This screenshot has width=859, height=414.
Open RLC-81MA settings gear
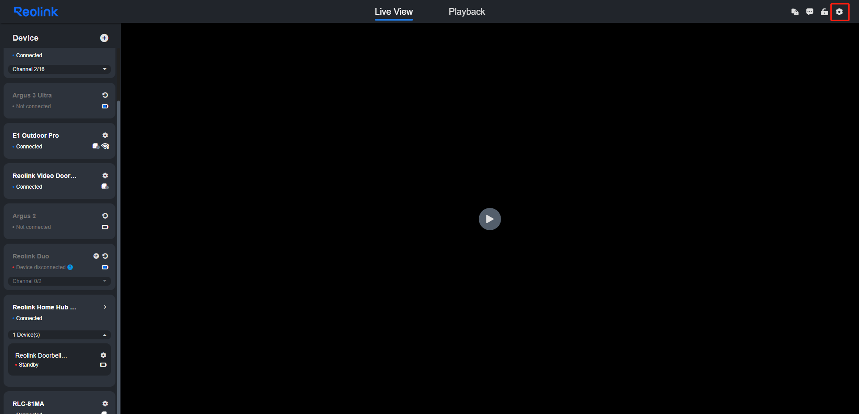105,404
